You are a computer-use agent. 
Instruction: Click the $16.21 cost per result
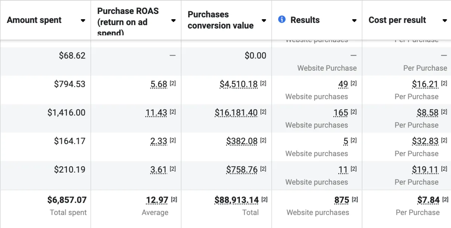pyautogui.click(x=425, y=84)
